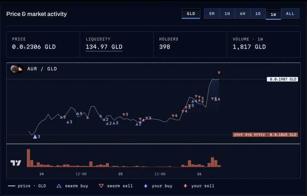The width and height of the screenshot is (307, 196).
Task: Click the date label 24 on time axis
Action: [x=42, y=174]
